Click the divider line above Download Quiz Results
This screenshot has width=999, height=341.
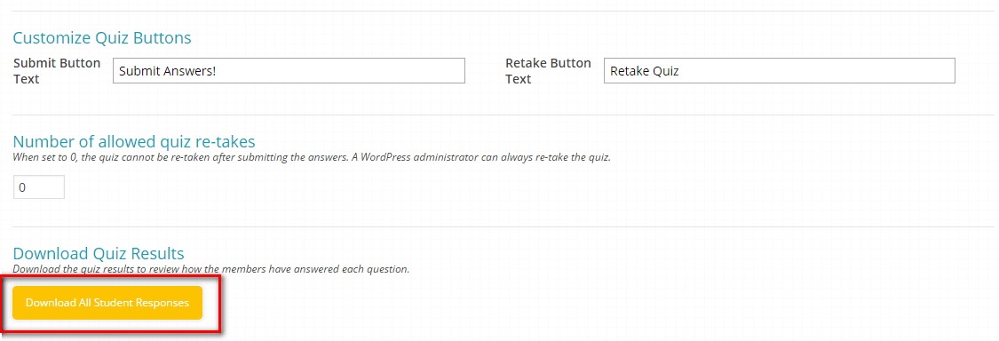pos(503,226)
